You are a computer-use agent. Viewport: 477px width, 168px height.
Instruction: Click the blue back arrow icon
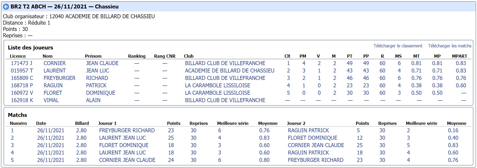tap(6, 7)
